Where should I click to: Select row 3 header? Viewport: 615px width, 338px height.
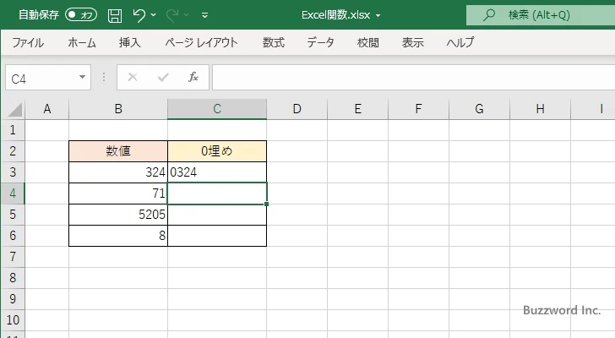[x=13, y=172]
